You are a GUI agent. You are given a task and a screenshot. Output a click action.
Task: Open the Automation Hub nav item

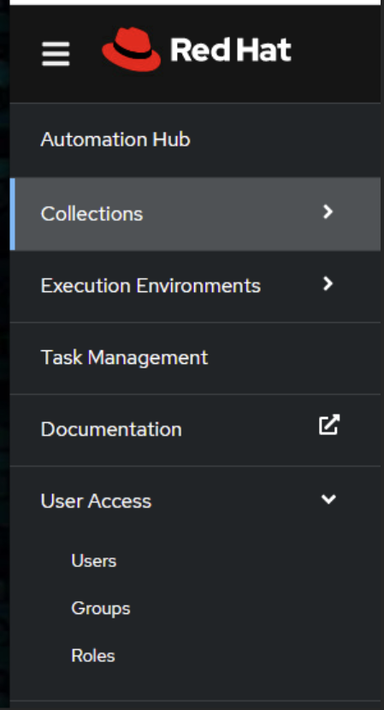[x=115, y=140]
